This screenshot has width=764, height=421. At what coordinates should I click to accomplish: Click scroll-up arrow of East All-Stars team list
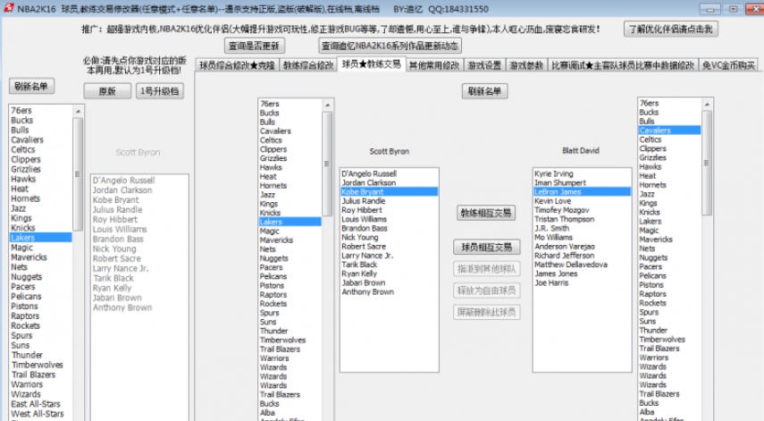[x=78, y=112]
